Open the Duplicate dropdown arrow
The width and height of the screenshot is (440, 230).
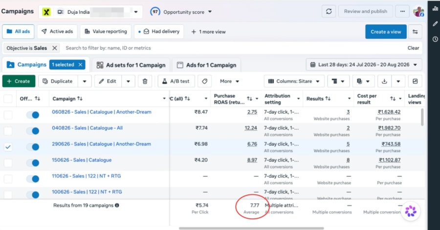coord(85,81)
